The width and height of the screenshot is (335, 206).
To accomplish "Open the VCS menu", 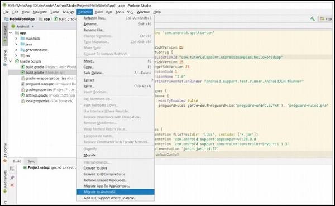I will coord(130,12).
